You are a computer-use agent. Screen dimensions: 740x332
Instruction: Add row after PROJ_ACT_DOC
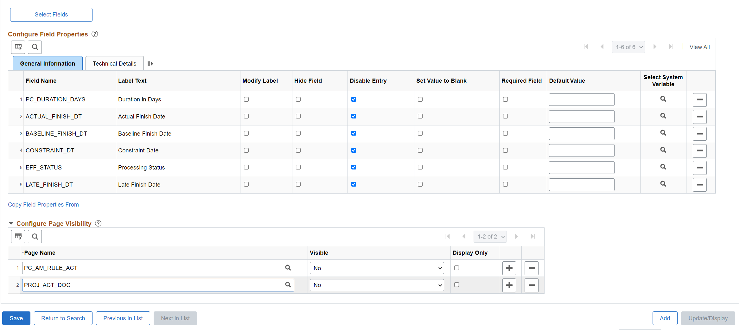[x=509, y=285]
